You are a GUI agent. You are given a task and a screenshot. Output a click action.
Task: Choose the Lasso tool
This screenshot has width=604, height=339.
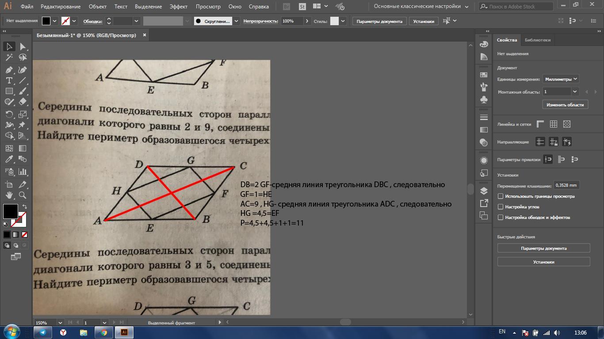click(23, 57)
